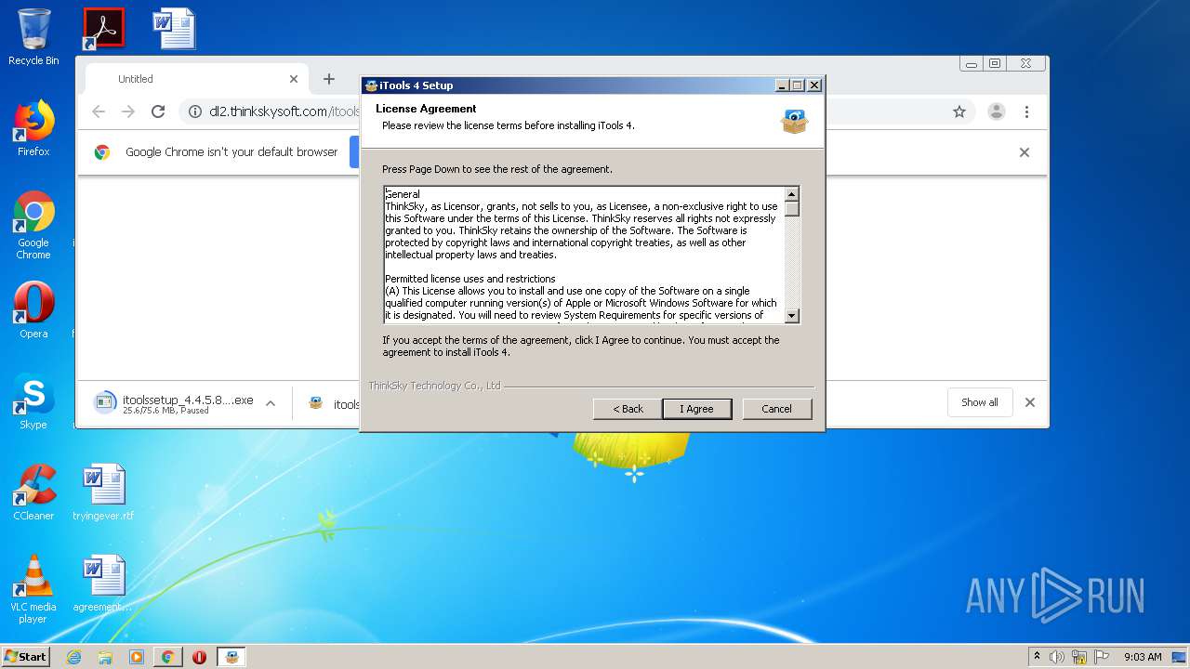Screen dimensions: 1190x669
Task: Open Windows Media Player from taskbar
Action: [x=137, y=657]
